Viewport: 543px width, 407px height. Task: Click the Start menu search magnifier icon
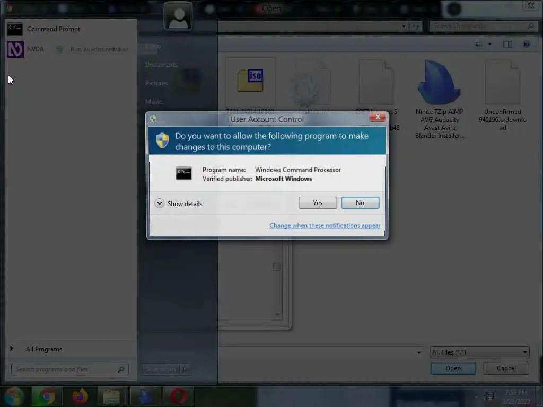coord(121,369)
